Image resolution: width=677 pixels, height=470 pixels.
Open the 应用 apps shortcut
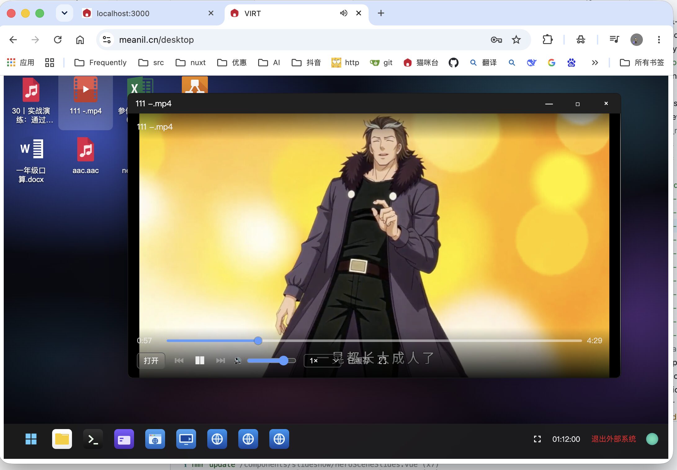tap(20, 63)
